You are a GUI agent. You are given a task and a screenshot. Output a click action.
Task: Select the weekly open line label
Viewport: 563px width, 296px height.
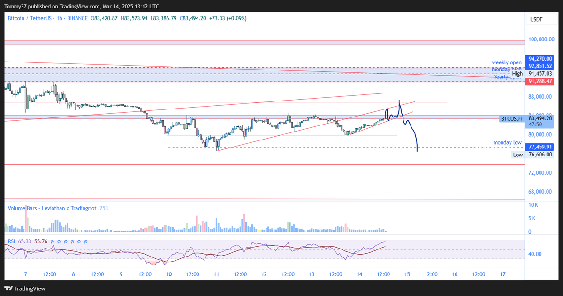[507, 62]
